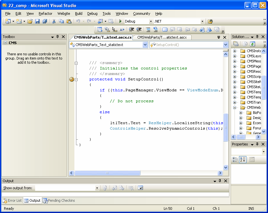
Task: Toggle word wrap icon in Output panel
Action: coord(140,188)
